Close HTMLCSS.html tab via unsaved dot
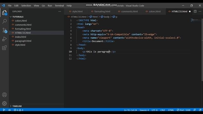203x114 pixels. tap(190, 11)
